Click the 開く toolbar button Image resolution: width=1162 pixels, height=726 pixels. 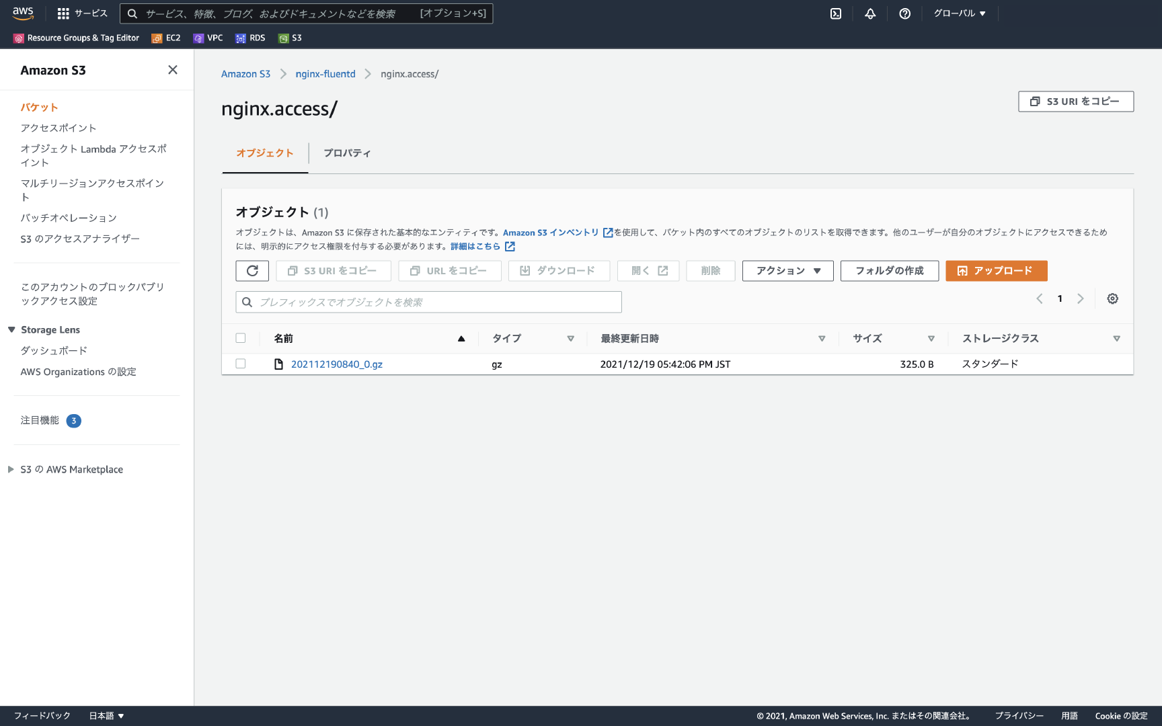click(648, 271)
